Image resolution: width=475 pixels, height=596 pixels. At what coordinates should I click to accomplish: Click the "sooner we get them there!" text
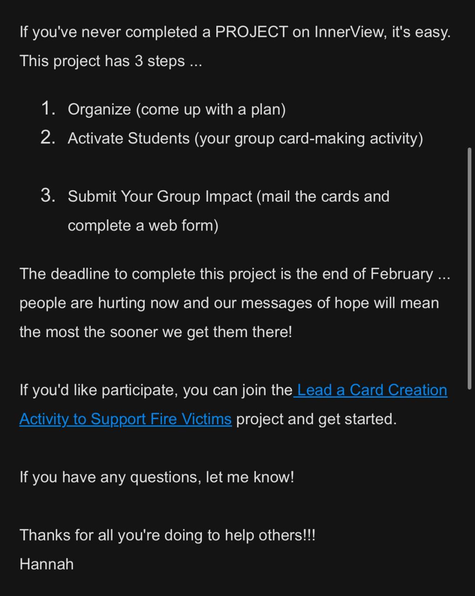tap(201, 332)
